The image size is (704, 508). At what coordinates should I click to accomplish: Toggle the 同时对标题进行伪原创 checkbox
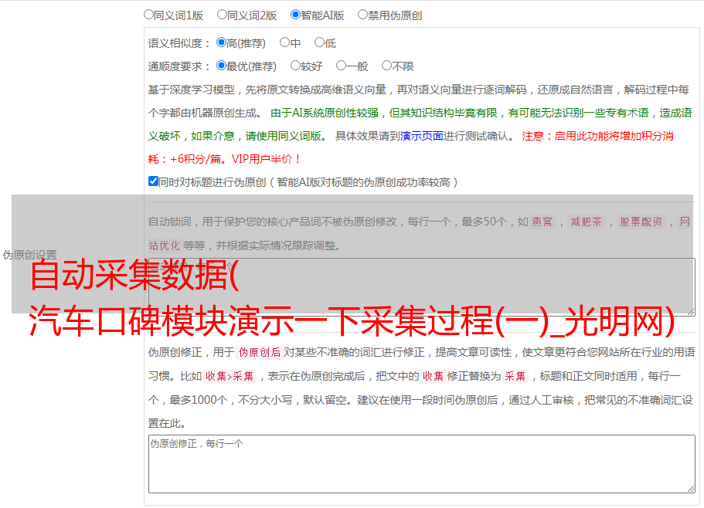153,181
